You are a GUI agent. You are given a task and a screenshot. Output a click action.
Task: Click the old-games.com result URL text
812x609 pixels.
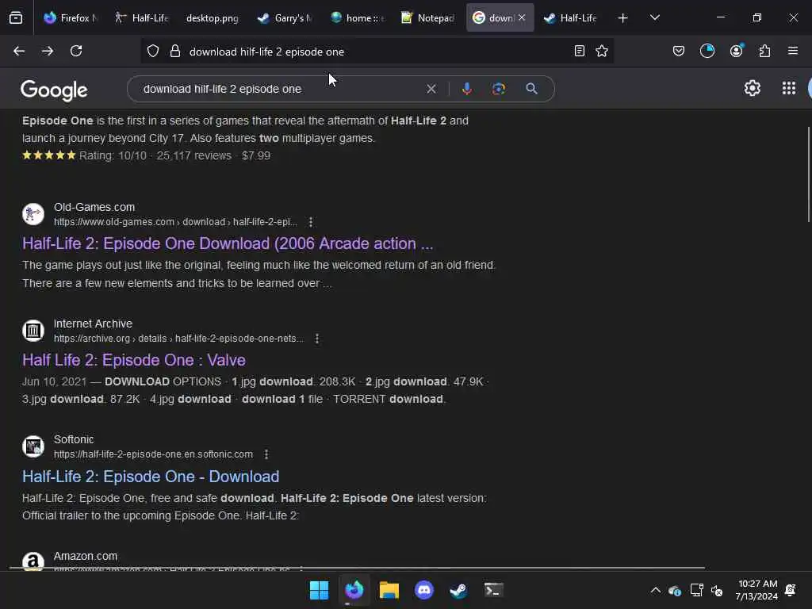(175, 222)
